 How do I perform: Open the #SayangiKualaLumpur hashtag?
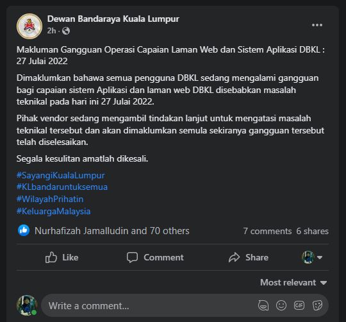coord(61,175)
